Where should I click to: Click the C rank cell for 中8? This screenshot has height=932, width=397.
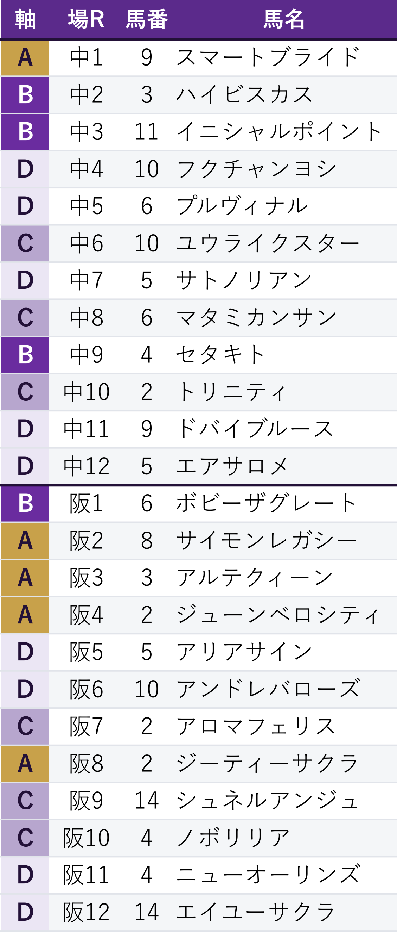point(25,318)
